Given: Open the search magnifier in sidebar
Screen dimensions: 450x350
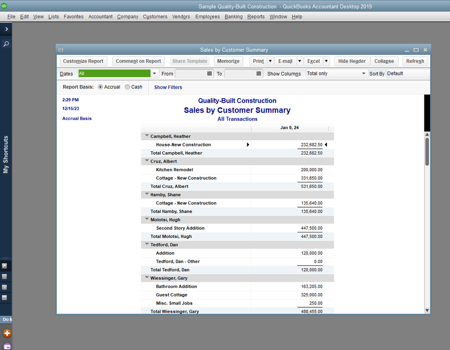Looking at the screenshot, I should point(6,44).
